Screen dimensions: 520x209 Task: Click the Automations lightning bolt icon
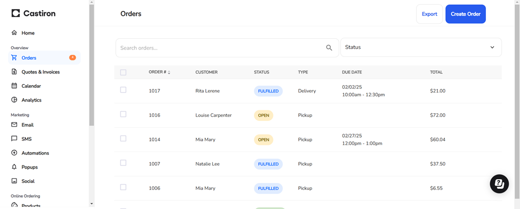[14, 153]
